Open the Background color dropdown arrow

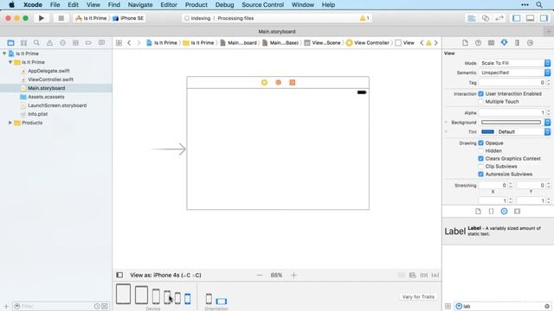coord(547,123)
